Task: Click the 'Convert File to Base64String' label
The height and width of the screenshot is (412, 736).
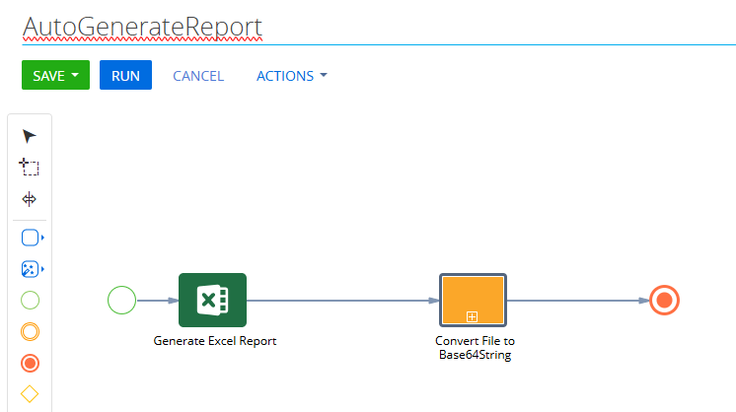Action: coord(475,348)
